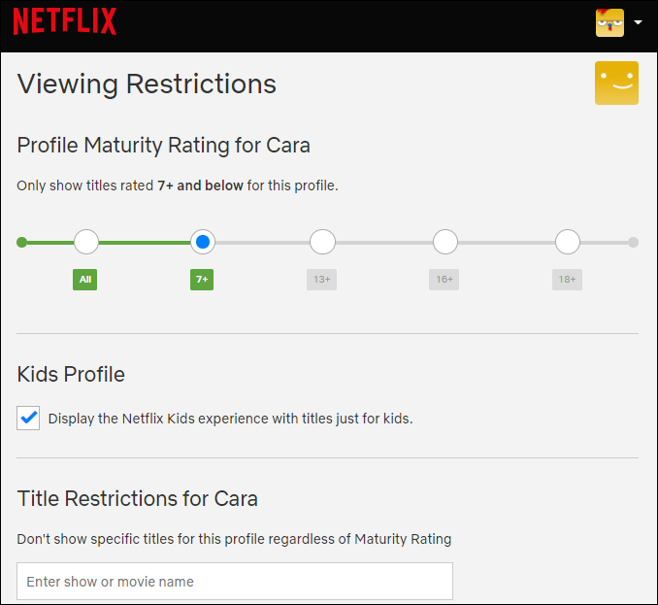
Task: Select the 18+ maturity rating circle
Action: [568, 242]
